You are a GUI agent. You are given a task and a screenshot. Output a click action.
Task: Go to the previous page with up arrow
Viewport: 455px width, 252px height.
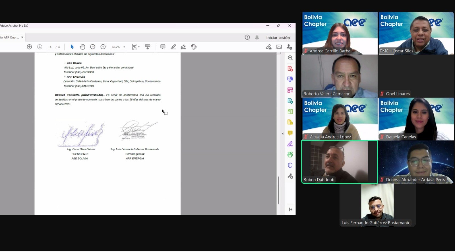(x=29, y=47)
